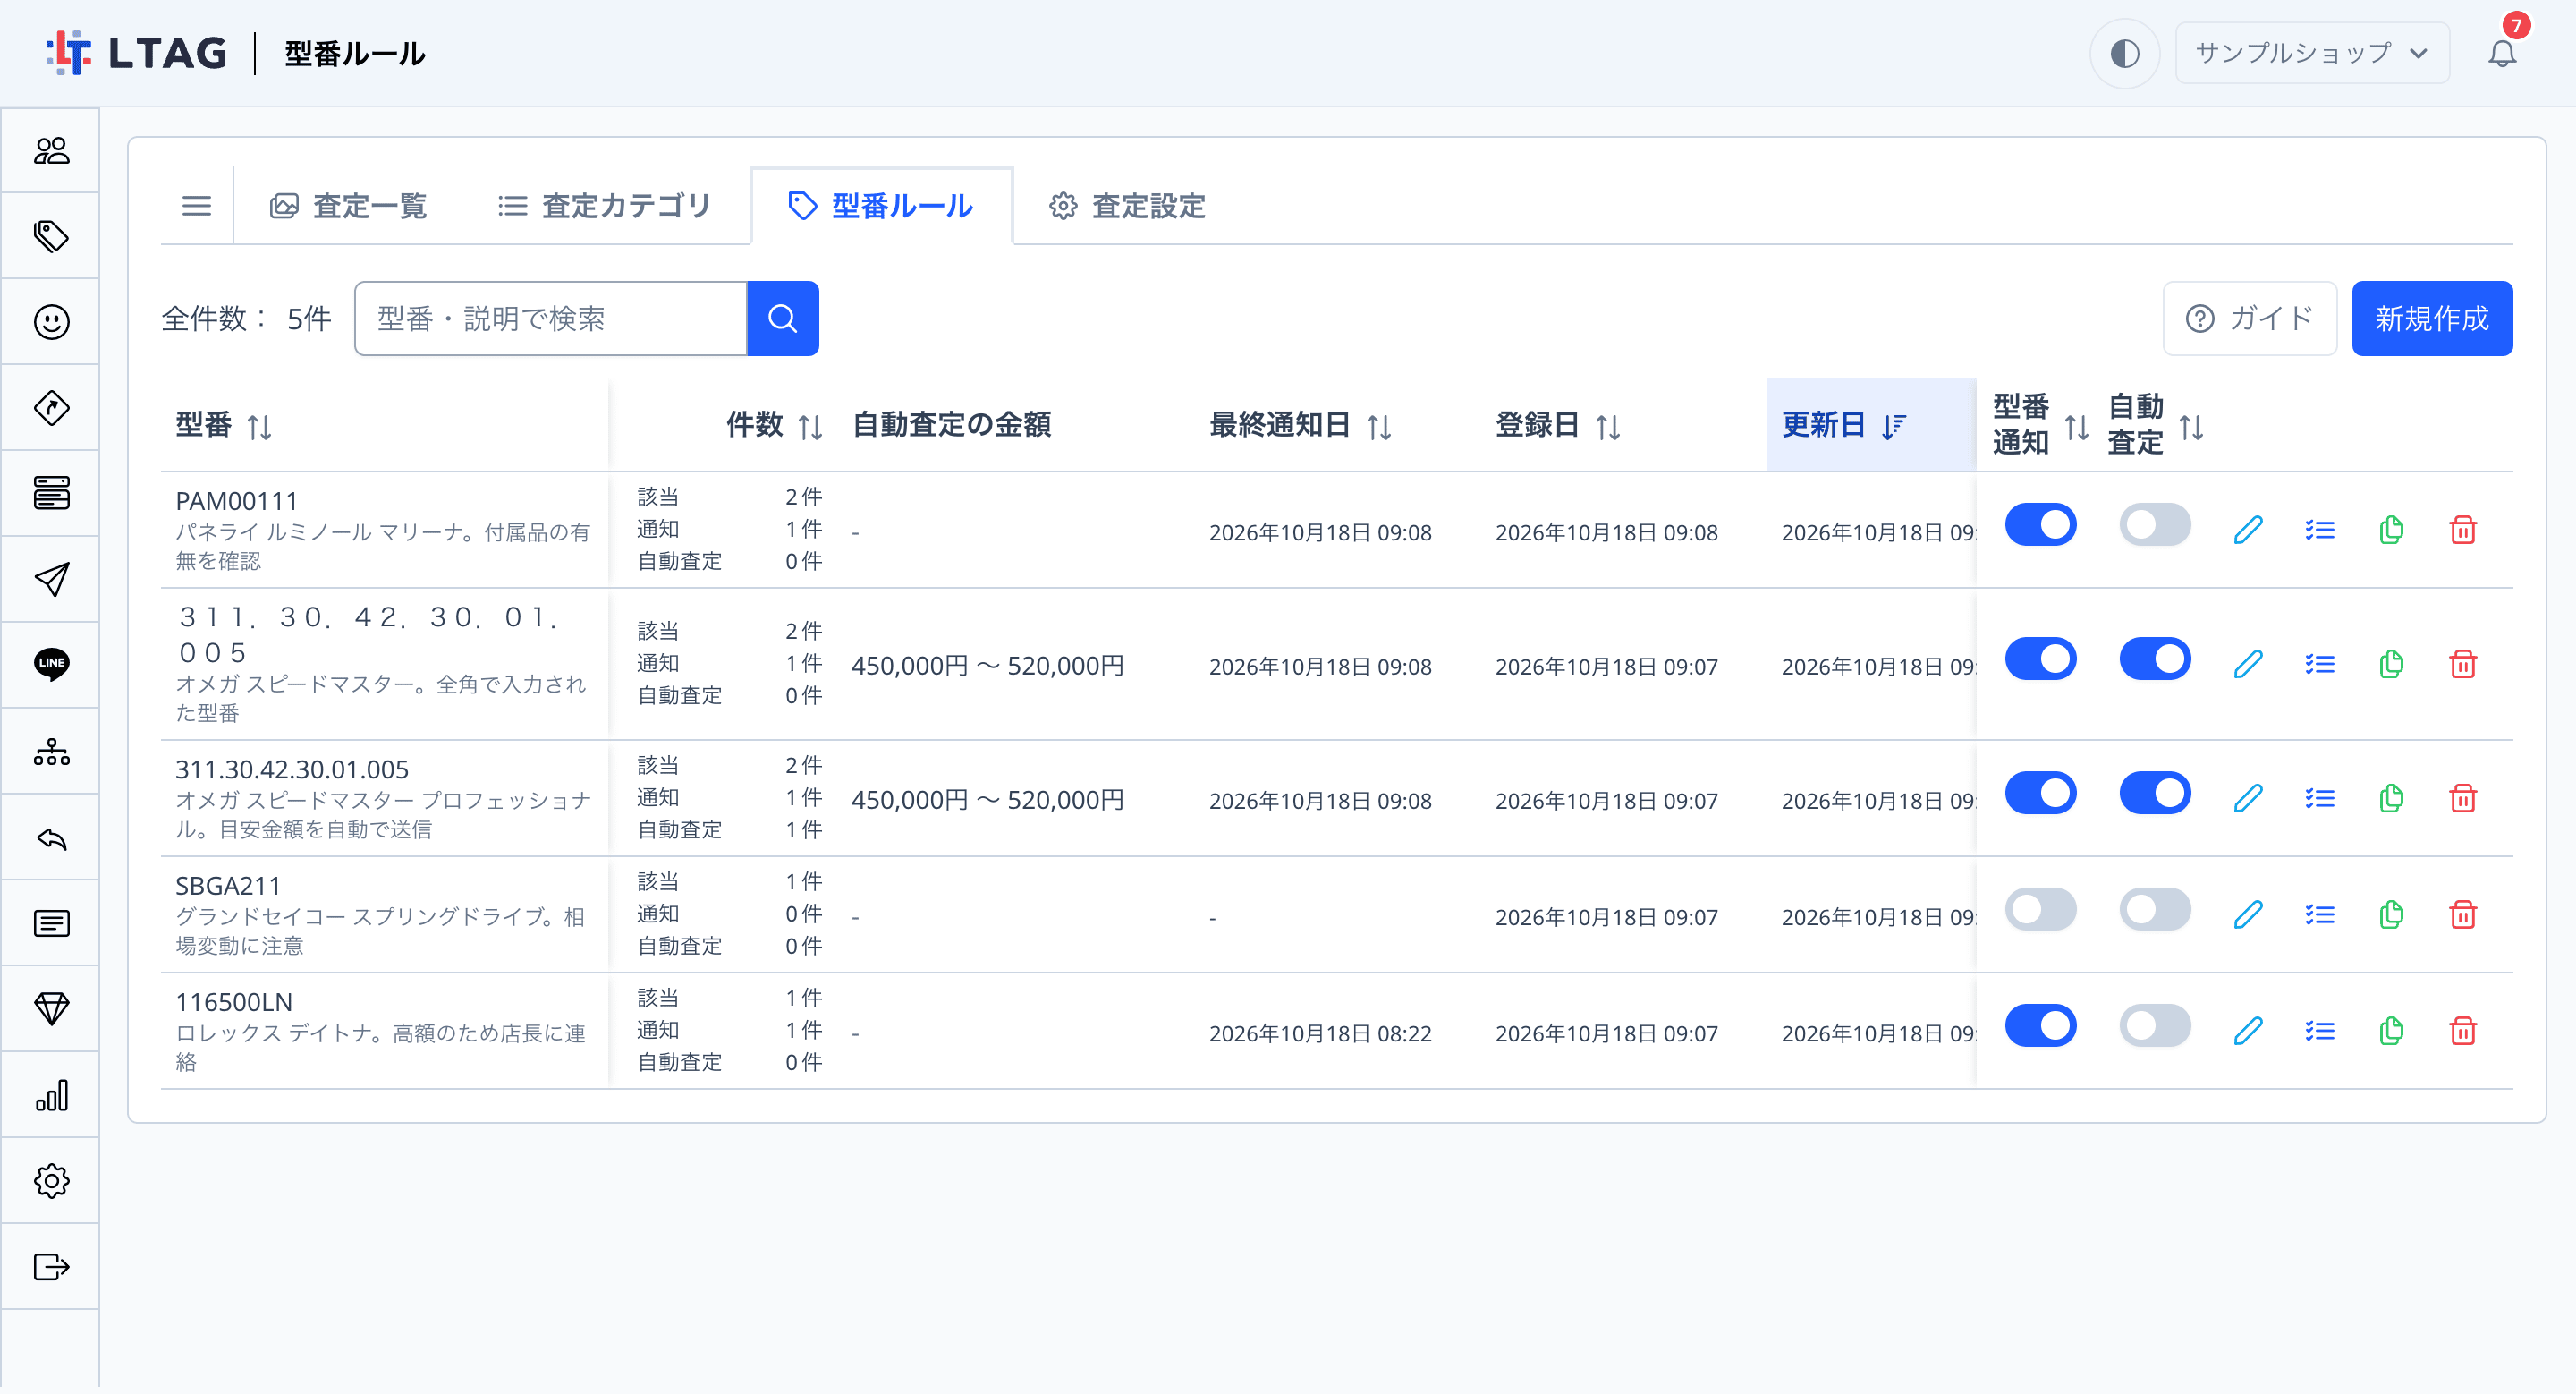
Task: Click the LTAG logo
Action: [x=137, y=53]
